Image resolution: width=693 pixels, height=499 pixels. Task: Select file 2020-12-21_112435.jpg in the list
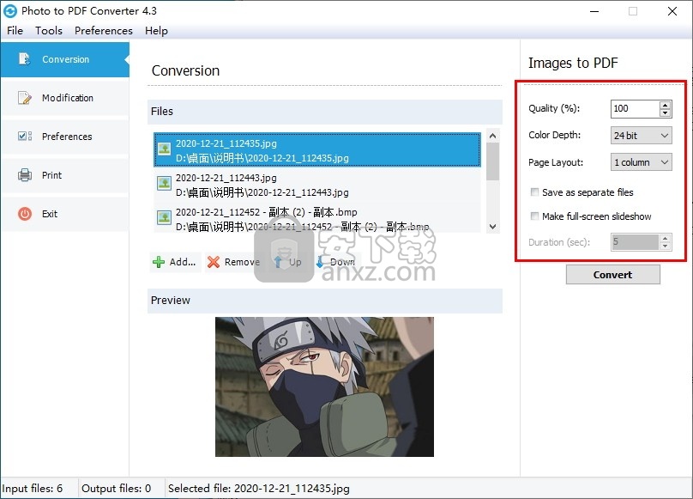(317, 150)
